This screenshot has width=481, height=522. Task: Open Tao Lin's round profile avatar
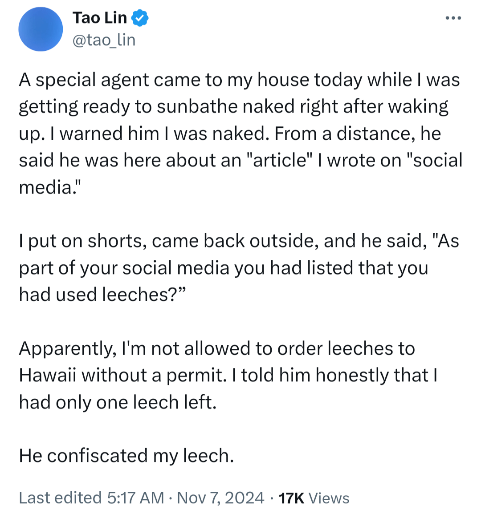tap(41, 29)
